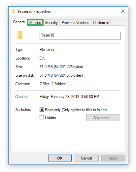Image resolution: width=136 pixels, height=172 pixels.
Task: Click the large Frazer30 folder icon
Action: coord(20,35)
